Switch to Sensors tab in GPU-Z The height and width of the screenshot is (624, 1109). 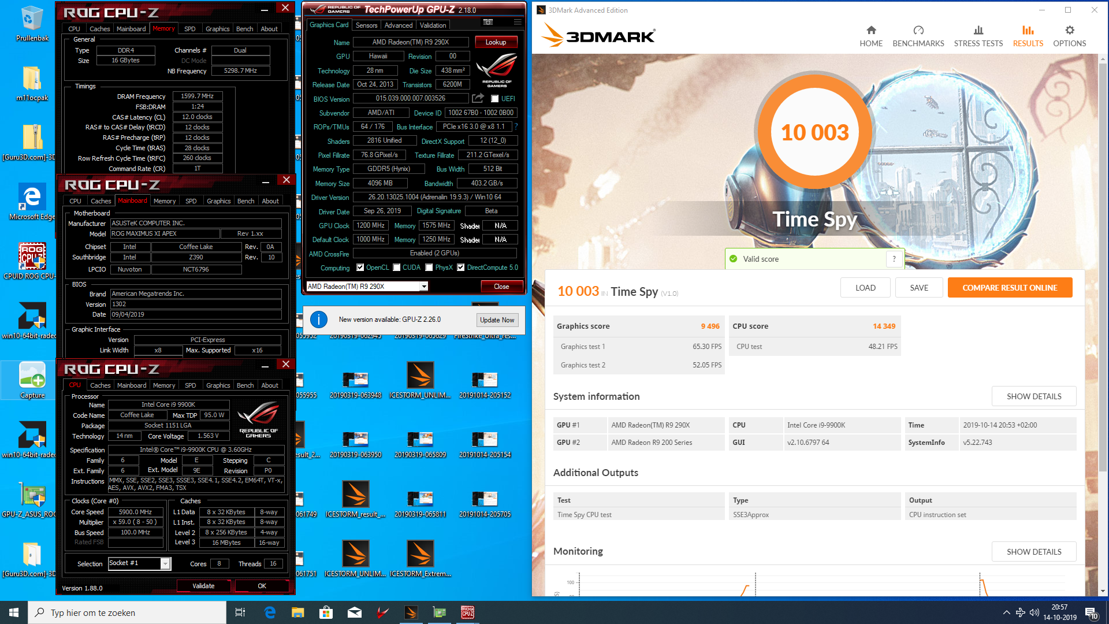(x=366, y=25)
